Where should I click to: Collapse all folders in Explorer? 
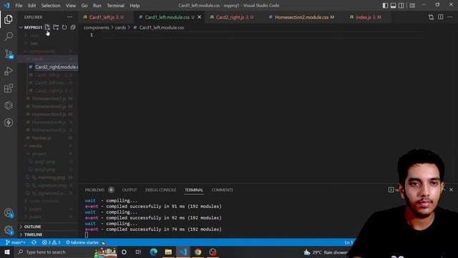pos(73,27)
